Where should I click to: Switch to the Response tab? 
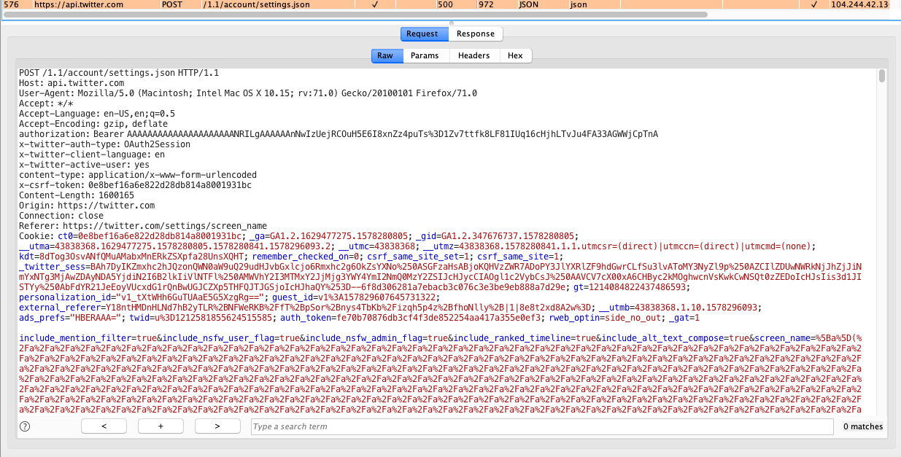coord(476,34)
